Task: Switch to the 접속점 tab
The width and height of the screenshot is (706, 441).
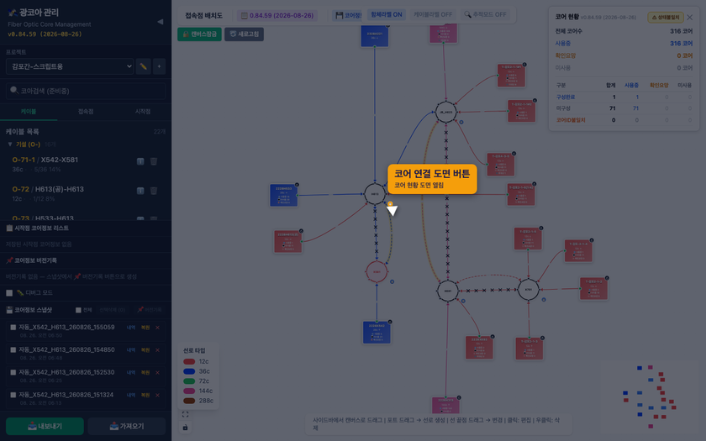Action: [x=86, y=112]
